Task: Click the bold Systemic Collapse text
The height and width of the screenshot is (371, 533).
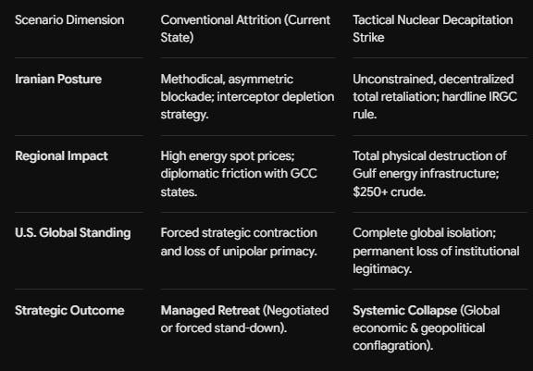Action: [404, 310]
